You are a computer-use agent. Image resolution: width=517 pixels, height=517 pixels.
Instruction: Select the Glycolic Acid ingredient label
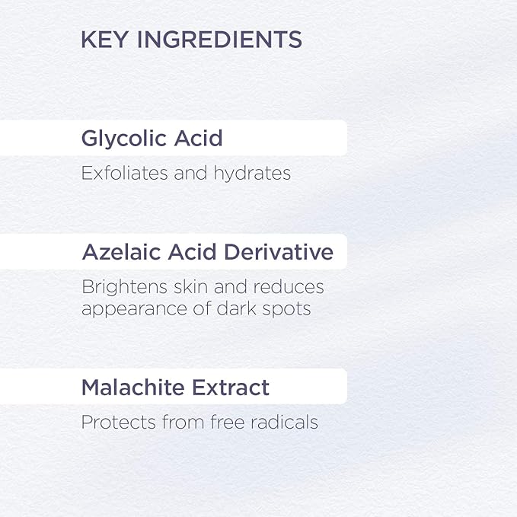(x=152, y=139)
